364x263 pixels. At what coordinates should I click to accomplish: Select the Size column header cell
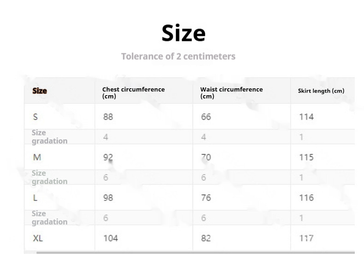[x=40, y=91]
